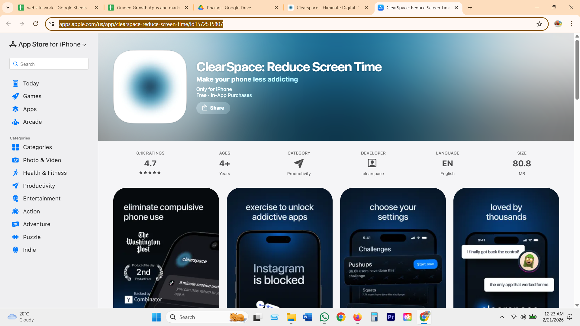Screen dimensions: 580x326
Task: Select Indie hexagon icon
Action: (15, 250)
